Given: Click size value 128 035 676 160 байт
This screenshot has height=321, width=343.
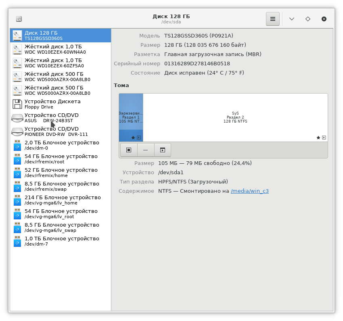Looking at the screenshot, I should 215,45.
